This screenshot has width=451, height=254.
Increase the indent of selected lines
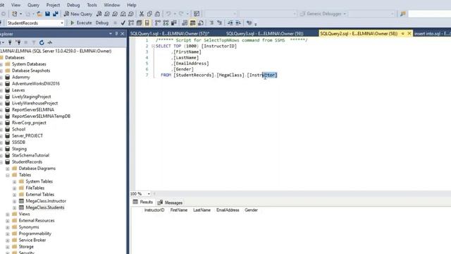(238, 23)
